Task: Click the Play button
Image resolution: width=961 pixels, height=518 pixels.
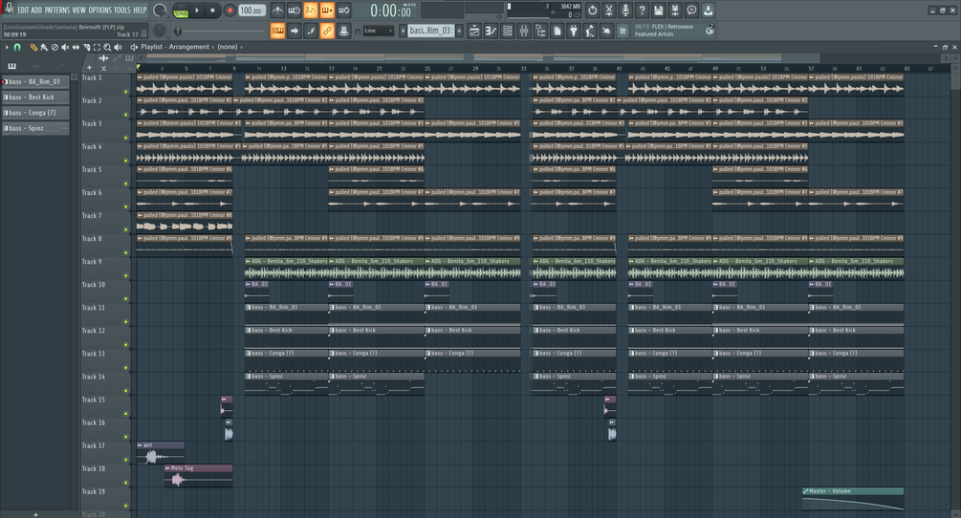Action: coord(197,11)
